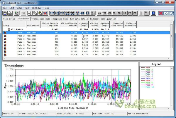
Task: Open the File menu
Action: tap(5, 8)
